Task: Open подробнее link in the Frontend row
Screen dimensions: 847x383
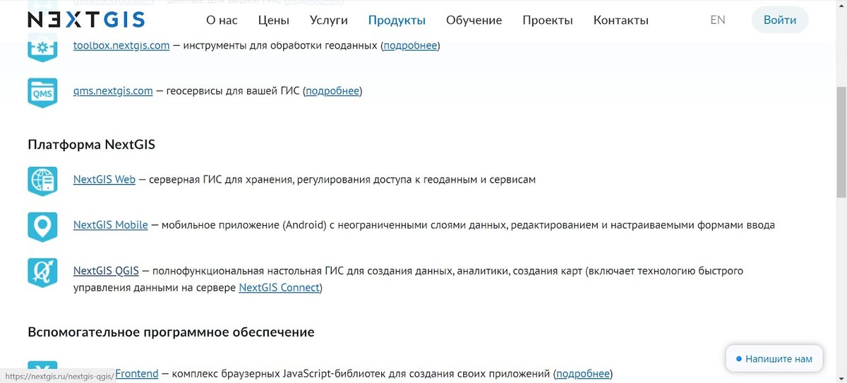Action: 583,374
